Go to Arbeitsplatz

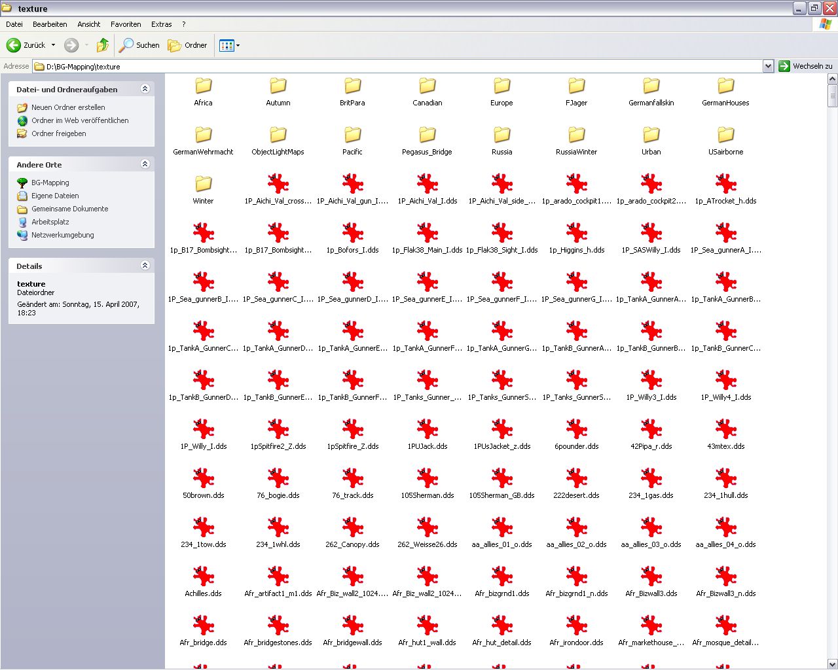click(50, 222)
